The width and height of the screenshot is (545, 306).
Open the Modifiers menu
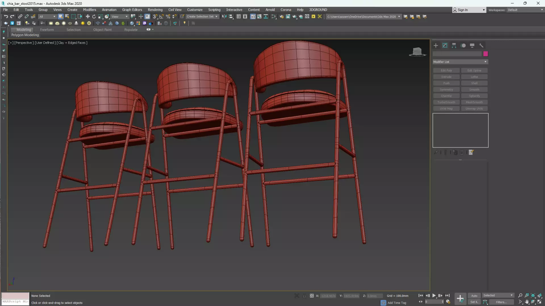tap(89, 10)
